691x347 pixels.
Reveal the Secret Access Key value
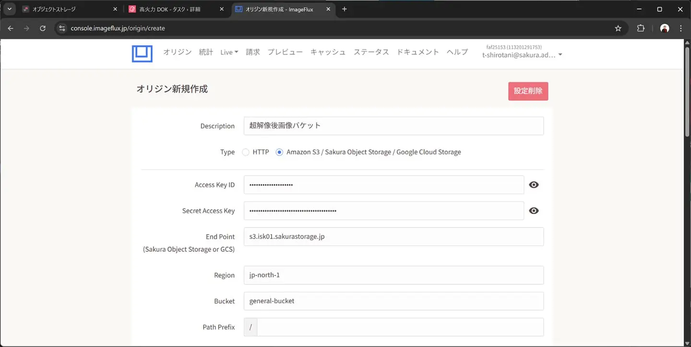pos(534,211)
